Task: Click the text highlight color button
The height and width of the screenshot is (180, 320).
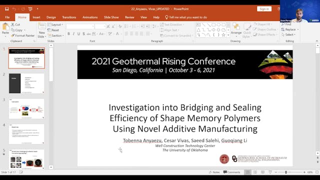Action: tap(110, 34)
